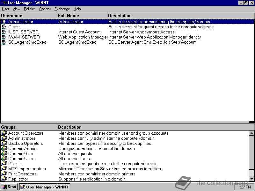This screenshot has height=191, width=255.
Task: Select the Backup Operators group name
Action: (x=25, y=144)
